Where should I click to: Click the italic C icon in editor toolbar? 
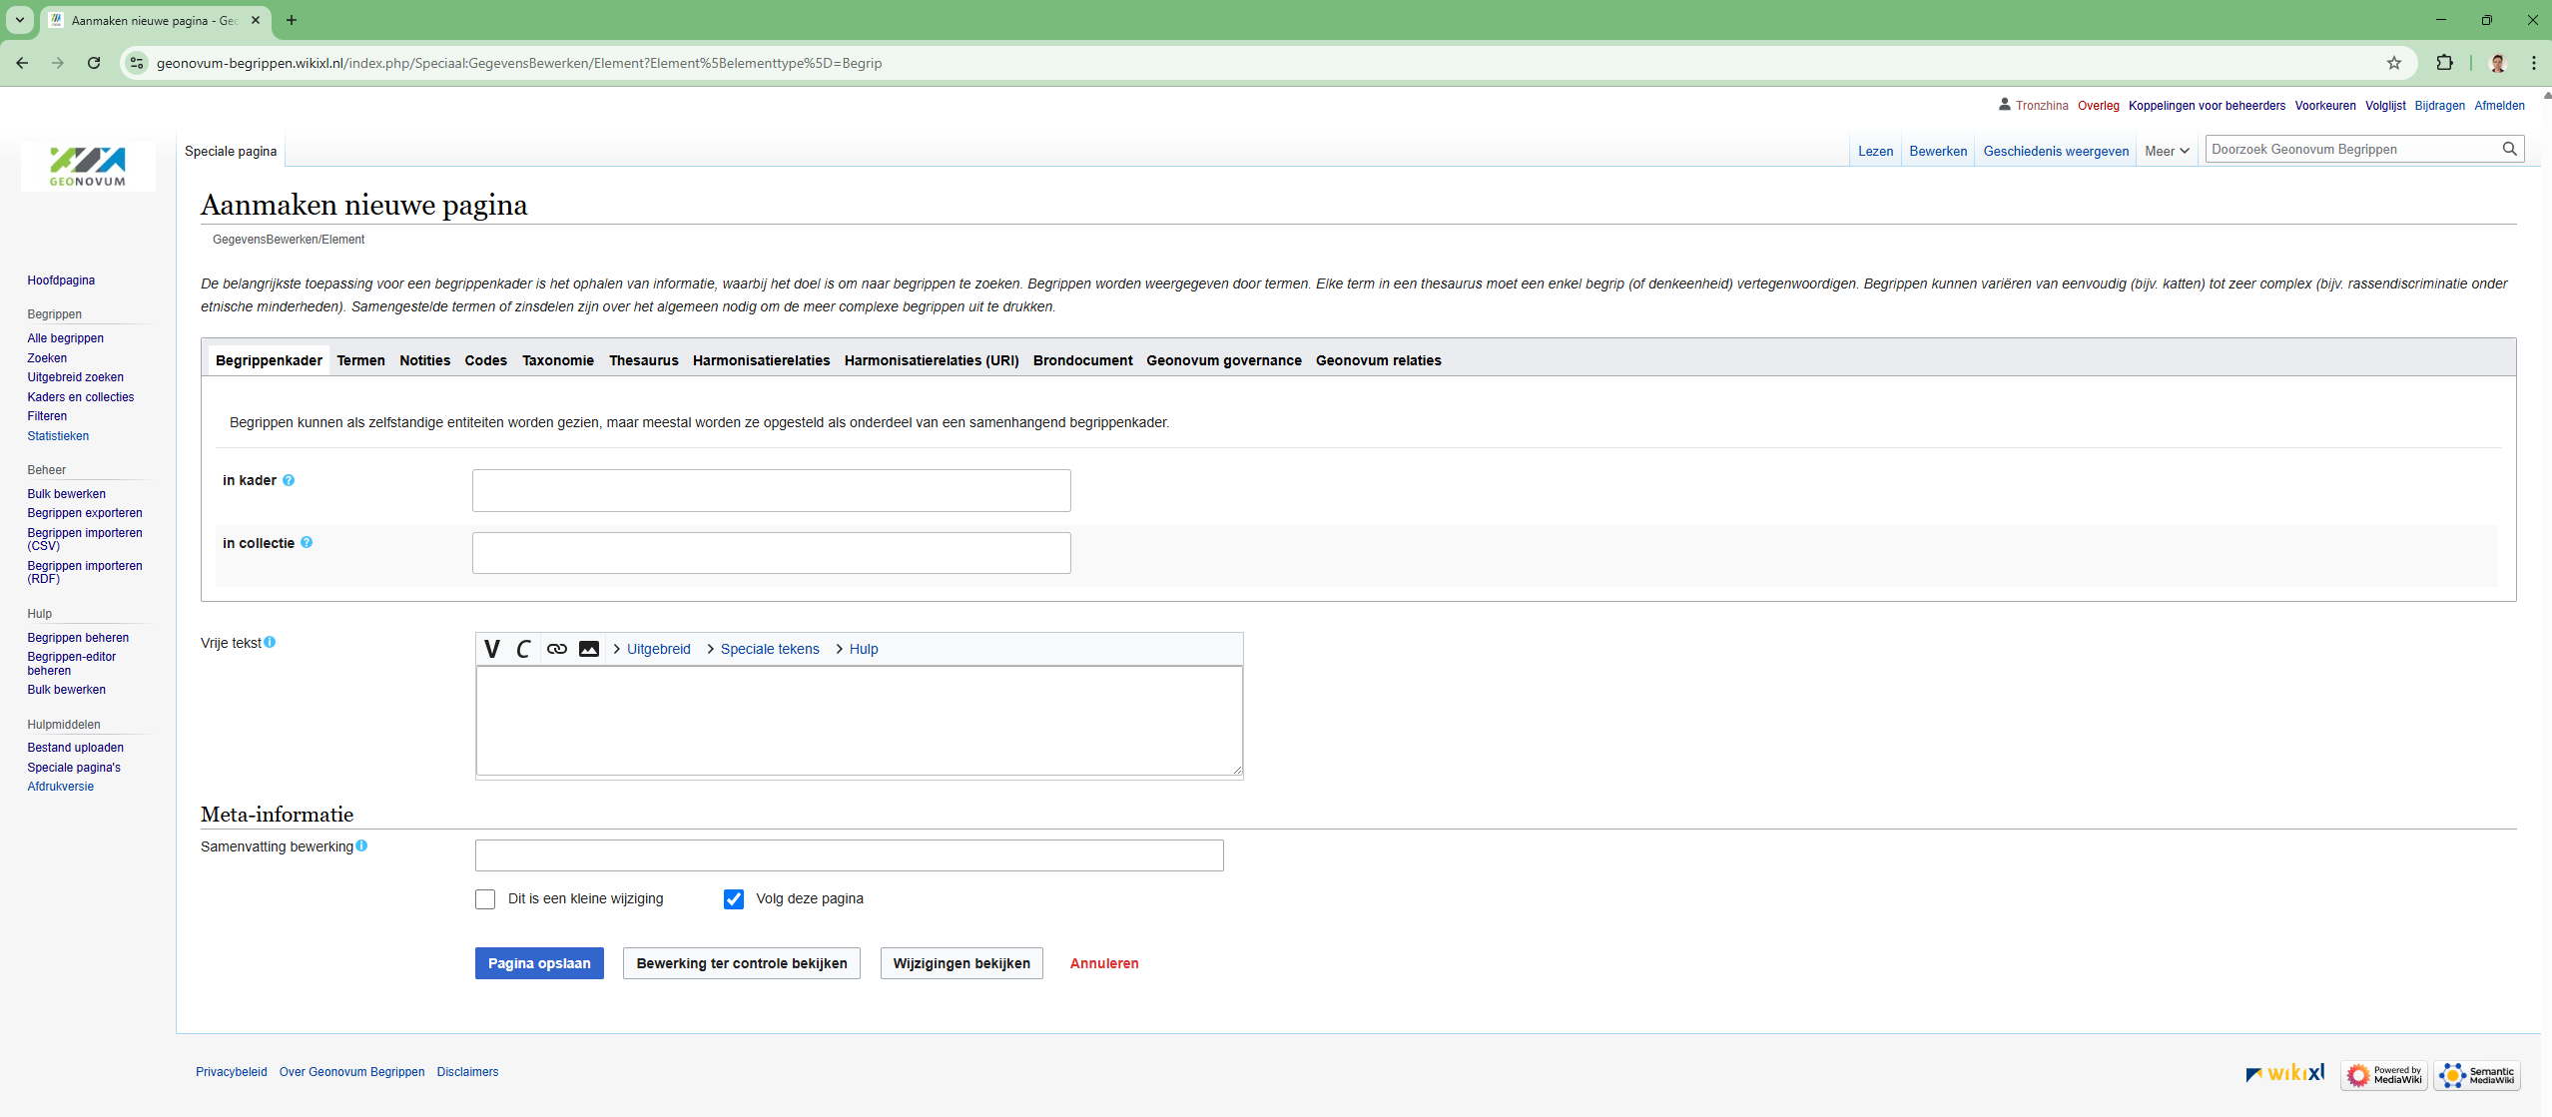523,649
